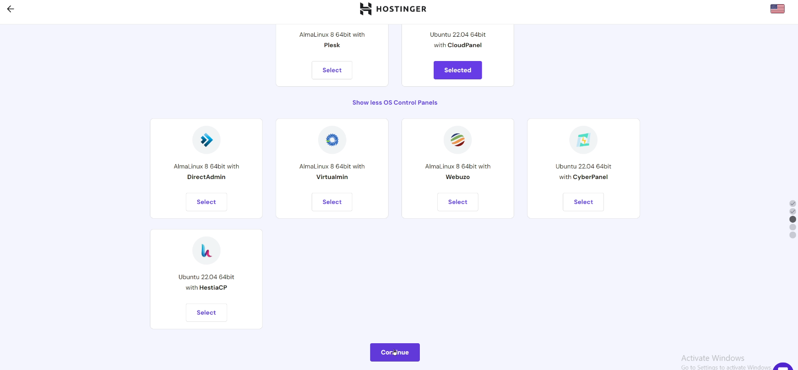Jump to second completed step dot

793,211
